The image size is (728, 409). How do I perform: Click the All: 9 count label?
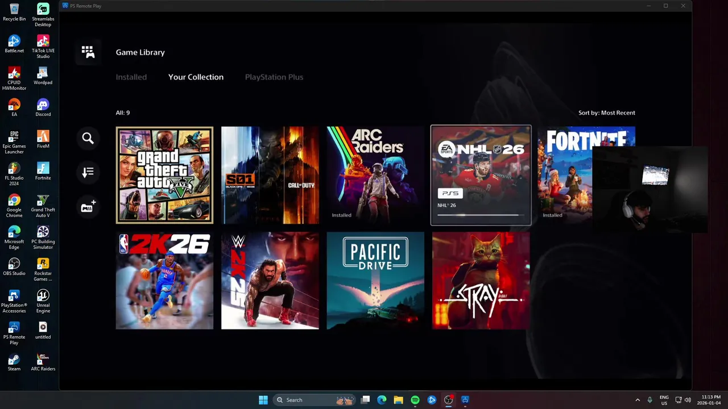click(123, 112)
